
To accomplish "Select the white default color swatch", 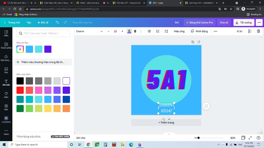I will pos(66,81).
